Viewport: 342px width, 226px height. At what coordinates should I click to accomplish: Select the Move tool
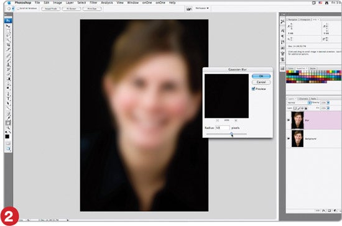point(8,26)
